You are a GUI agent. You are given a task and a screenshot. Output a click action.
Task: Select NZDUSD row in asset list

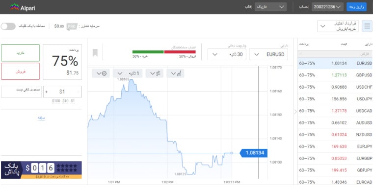tap(335, 135)
